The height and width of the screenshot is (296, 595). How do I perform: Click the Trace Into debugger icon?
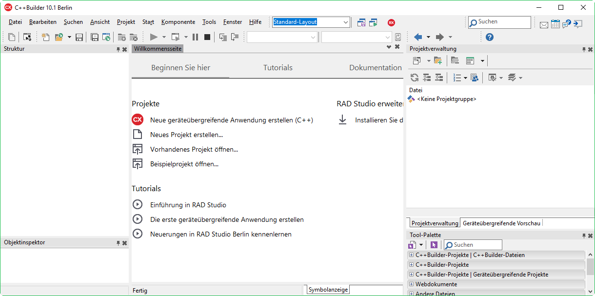pos(223,37)
